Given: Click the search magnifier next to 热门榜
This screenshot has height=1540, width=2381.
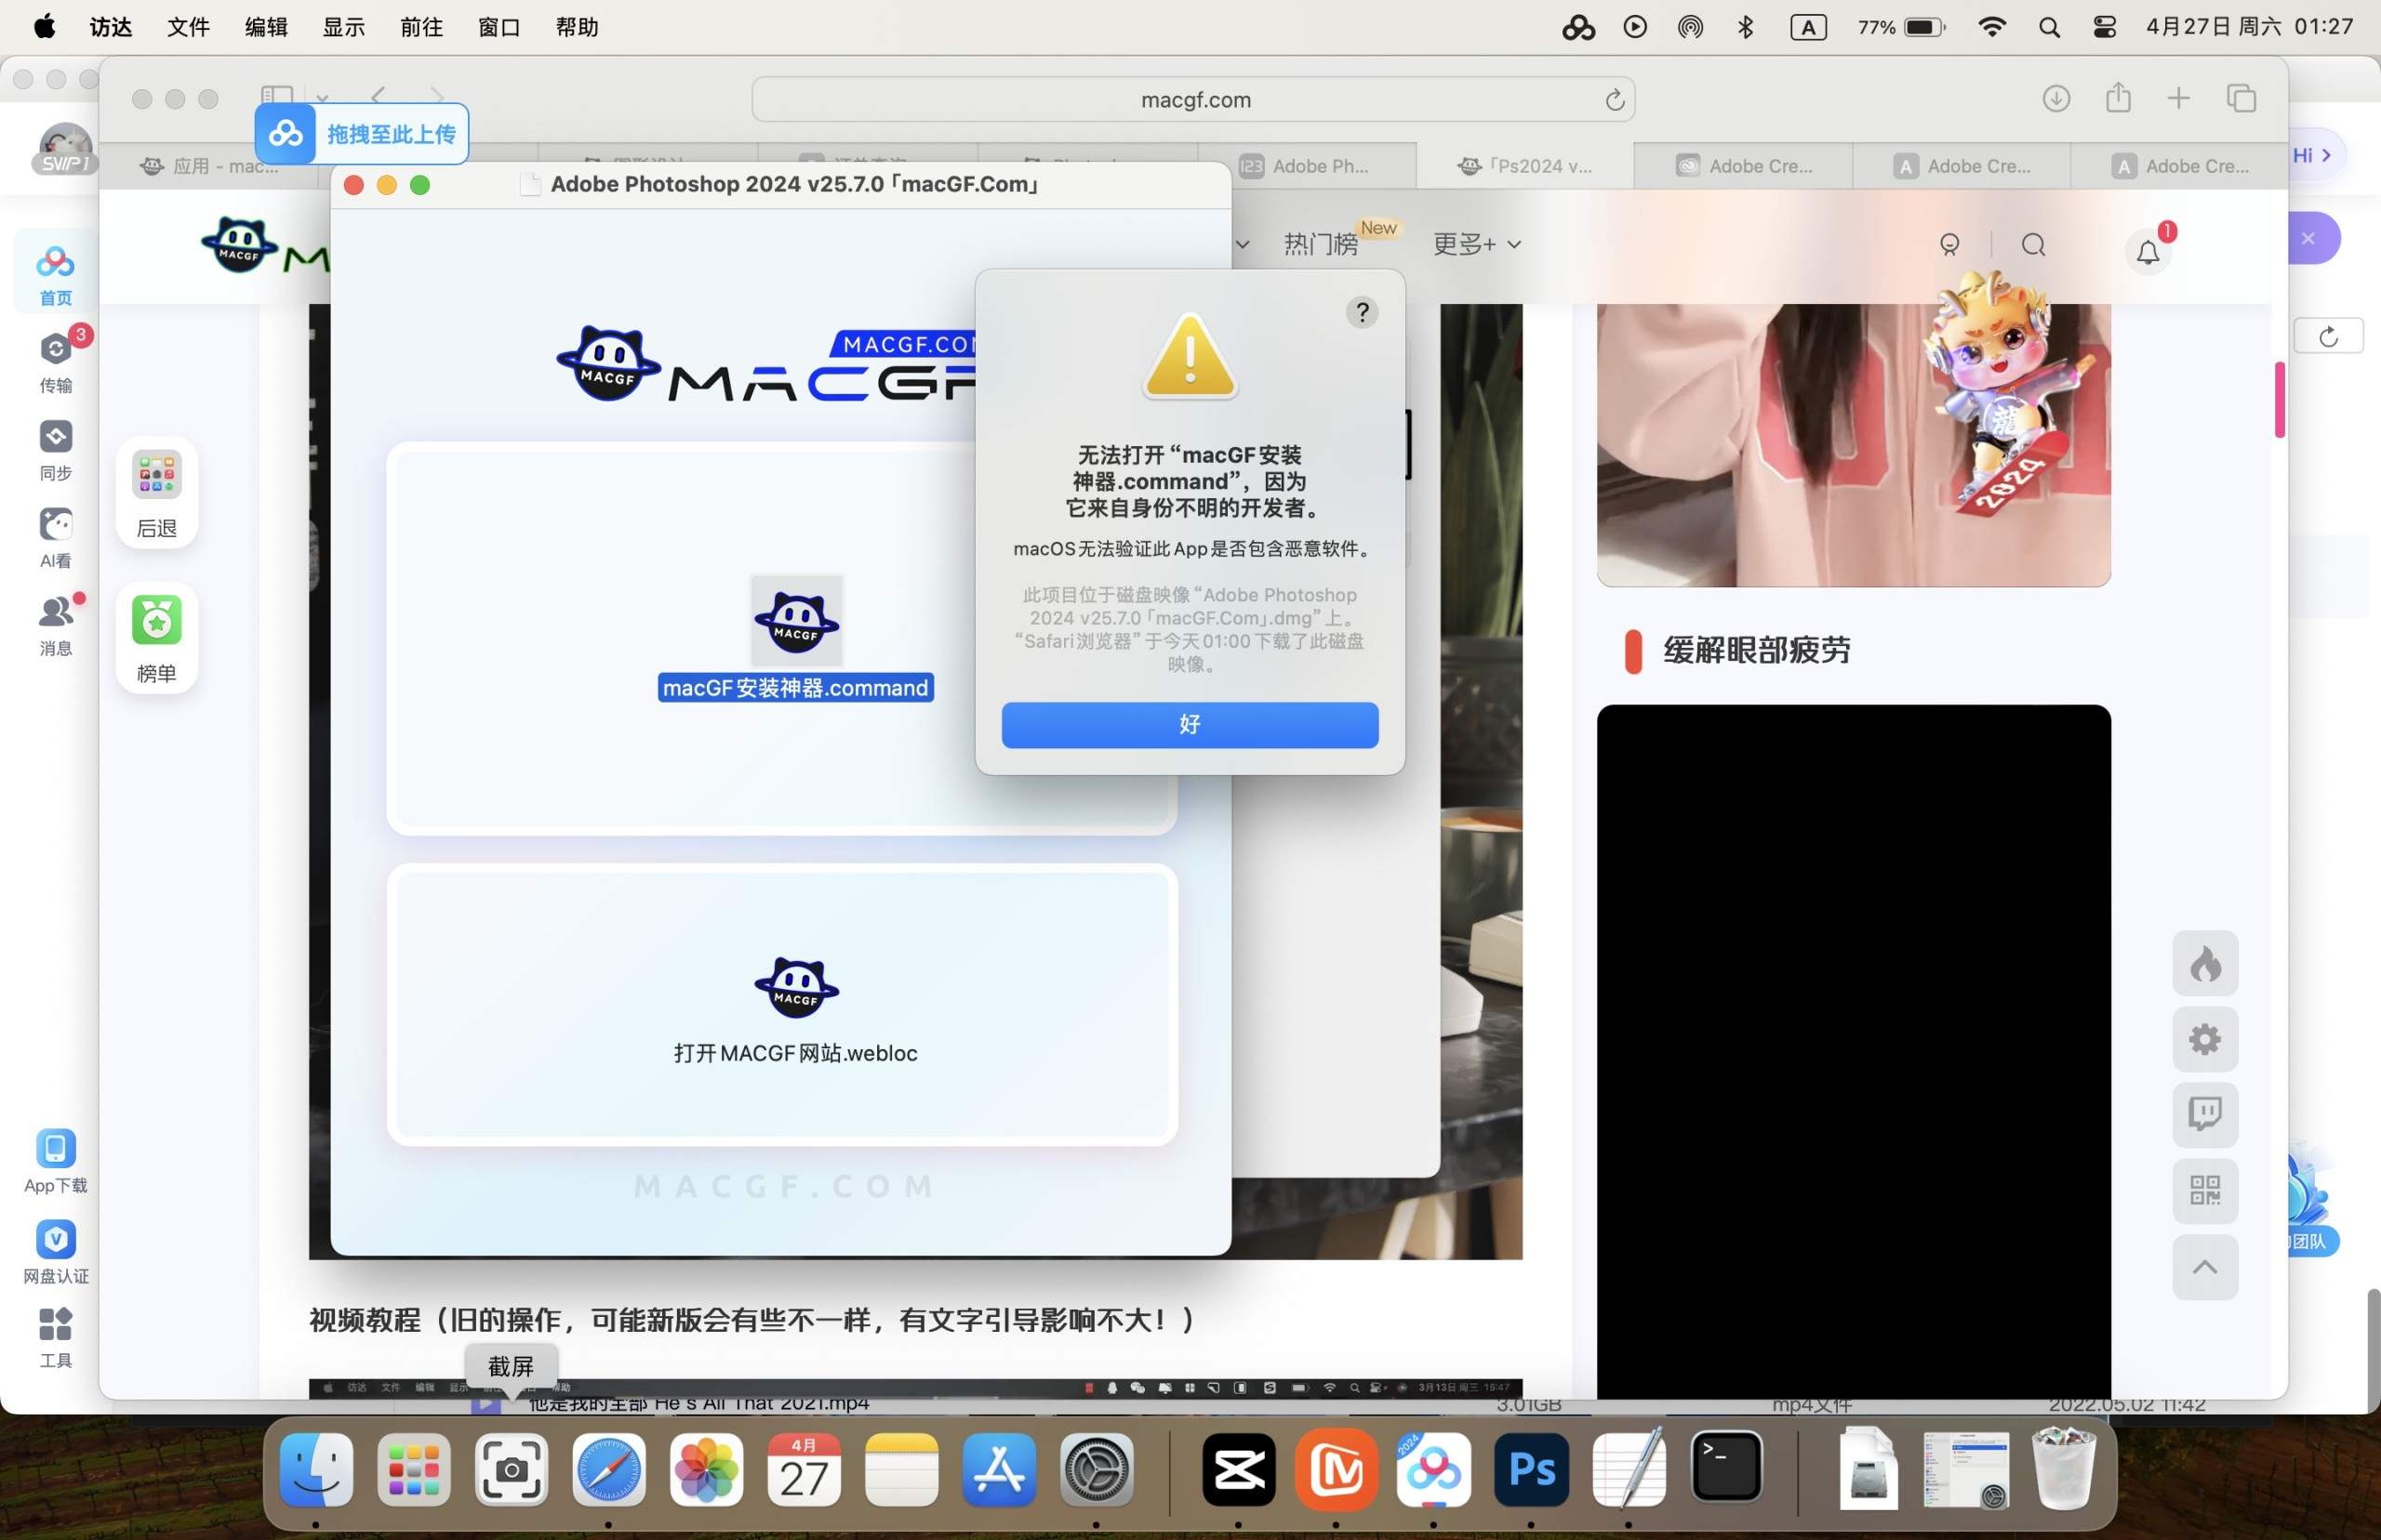Looking at the screenshot, I should (2033, 245).
